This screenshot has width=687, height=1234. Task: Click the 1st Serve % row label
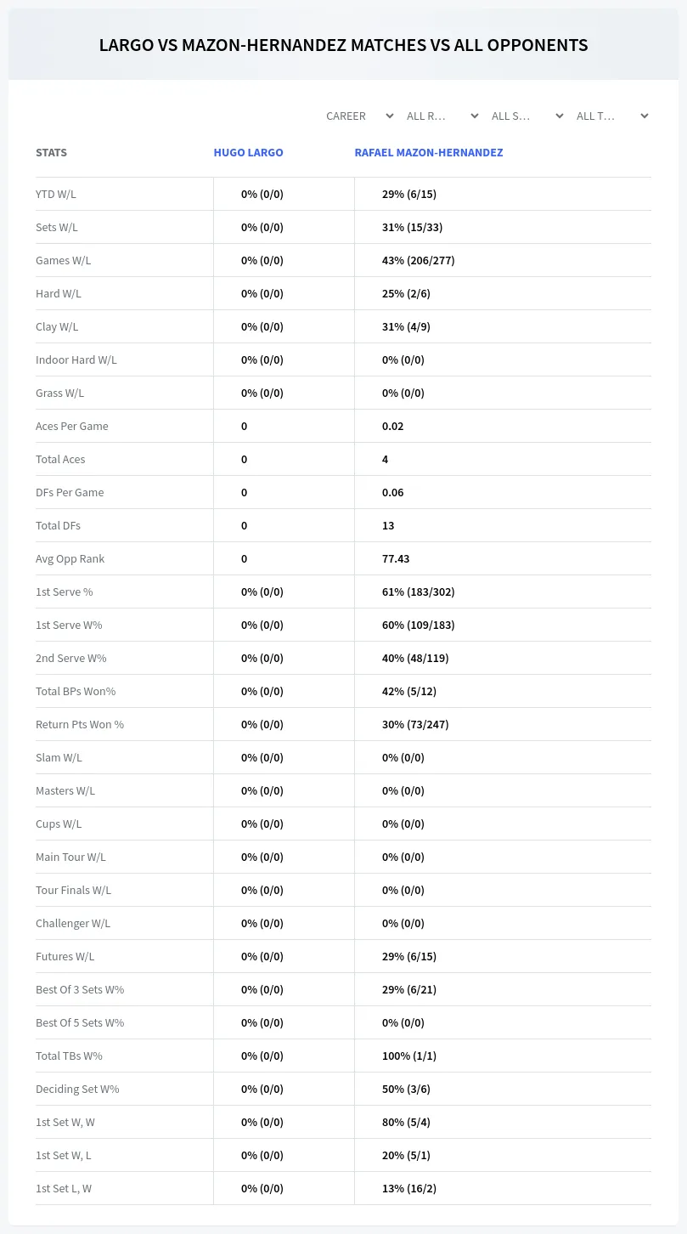(x=65, y=592)
